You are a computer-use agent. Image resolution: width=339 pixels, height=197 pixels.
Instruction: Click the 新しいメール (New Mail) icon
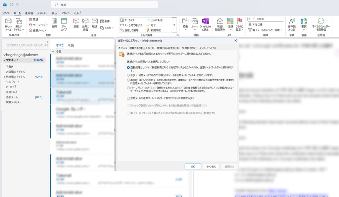8,22
